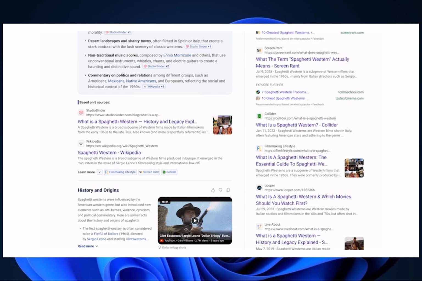Open the Screen Rant source chip

[149, 172]
